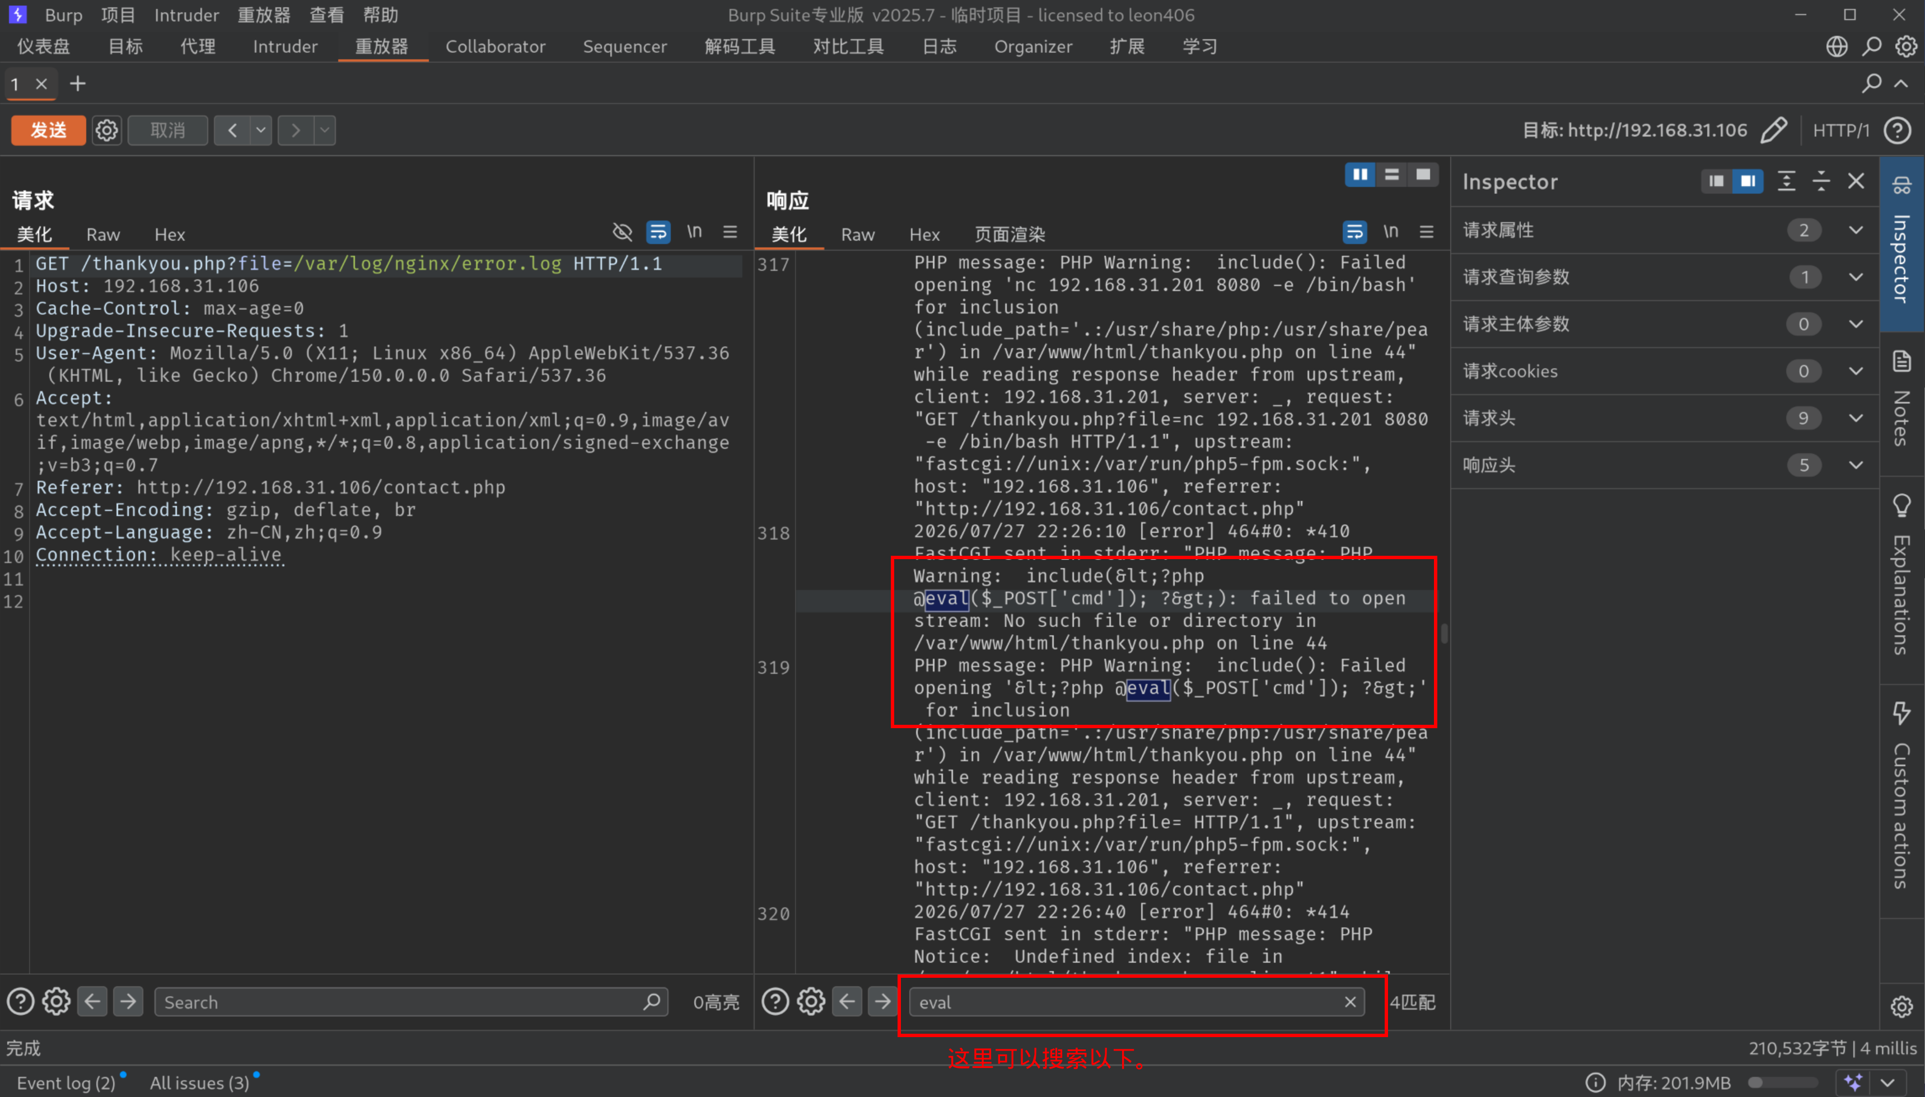Switch to the 代理 tab
Screen dimensions: 1925x1097
198,46
